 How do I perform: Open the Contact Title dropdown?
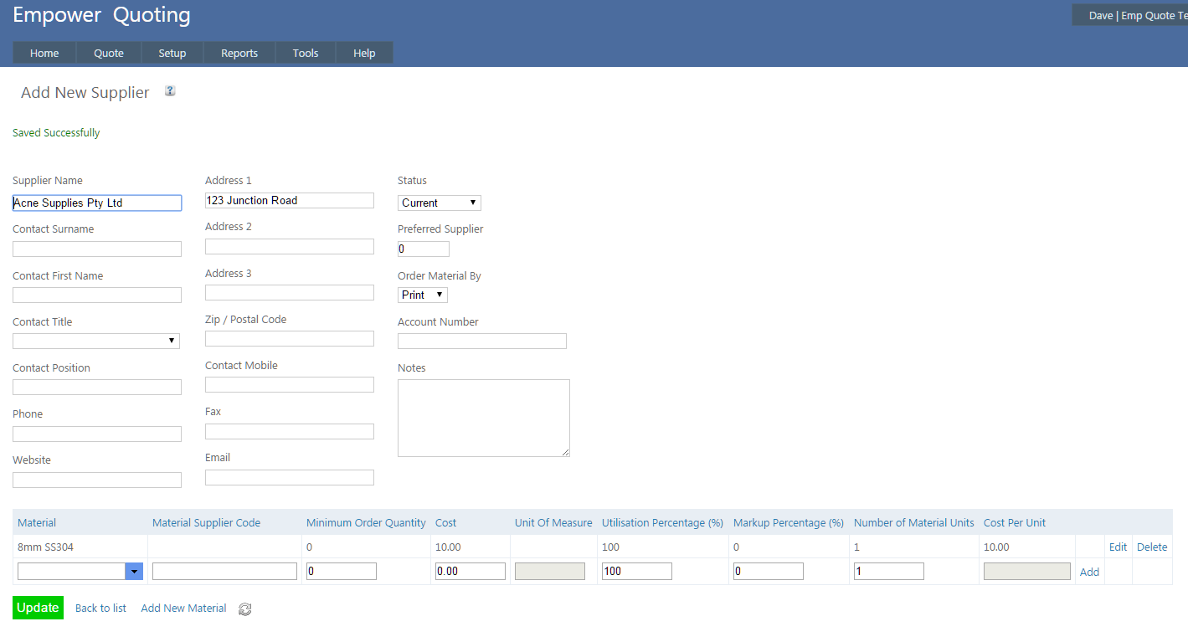click(96, 341)
